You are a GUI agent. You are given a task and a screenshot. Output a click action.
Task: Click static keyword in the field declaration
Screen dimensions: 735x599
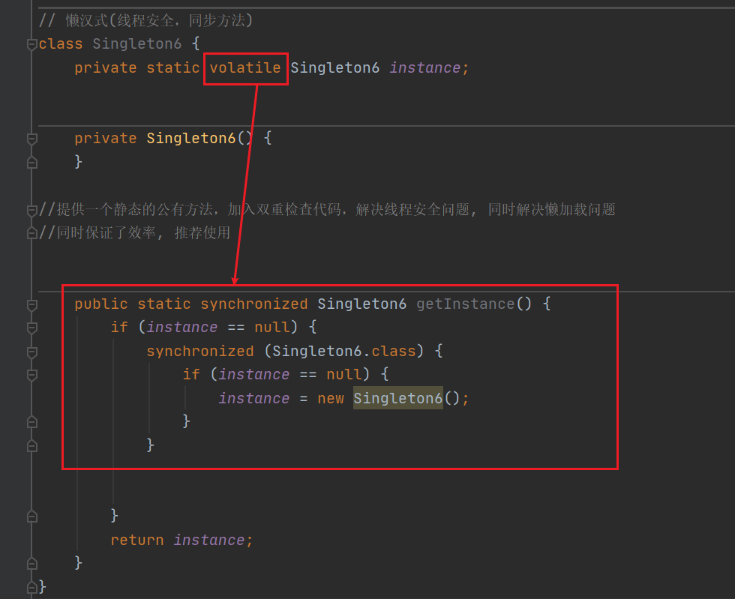[173, 68]
